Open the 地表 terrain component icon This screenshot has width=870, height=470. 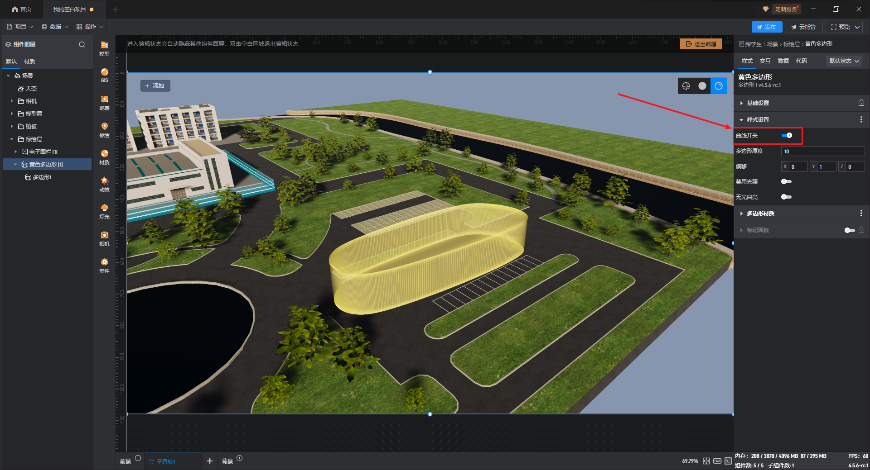tap(104, 102)
